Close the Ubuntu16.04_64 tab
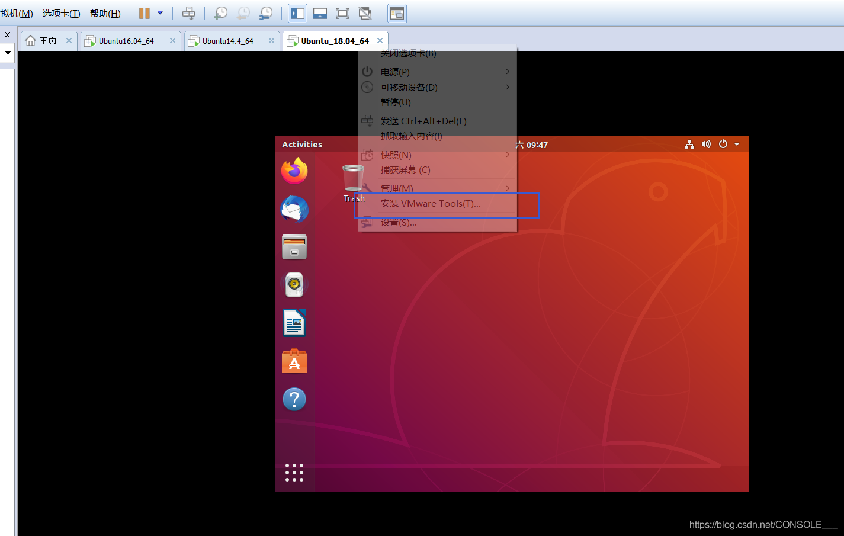Image resolution: width=844 pixels, height=536 pixels. (172, 41)
